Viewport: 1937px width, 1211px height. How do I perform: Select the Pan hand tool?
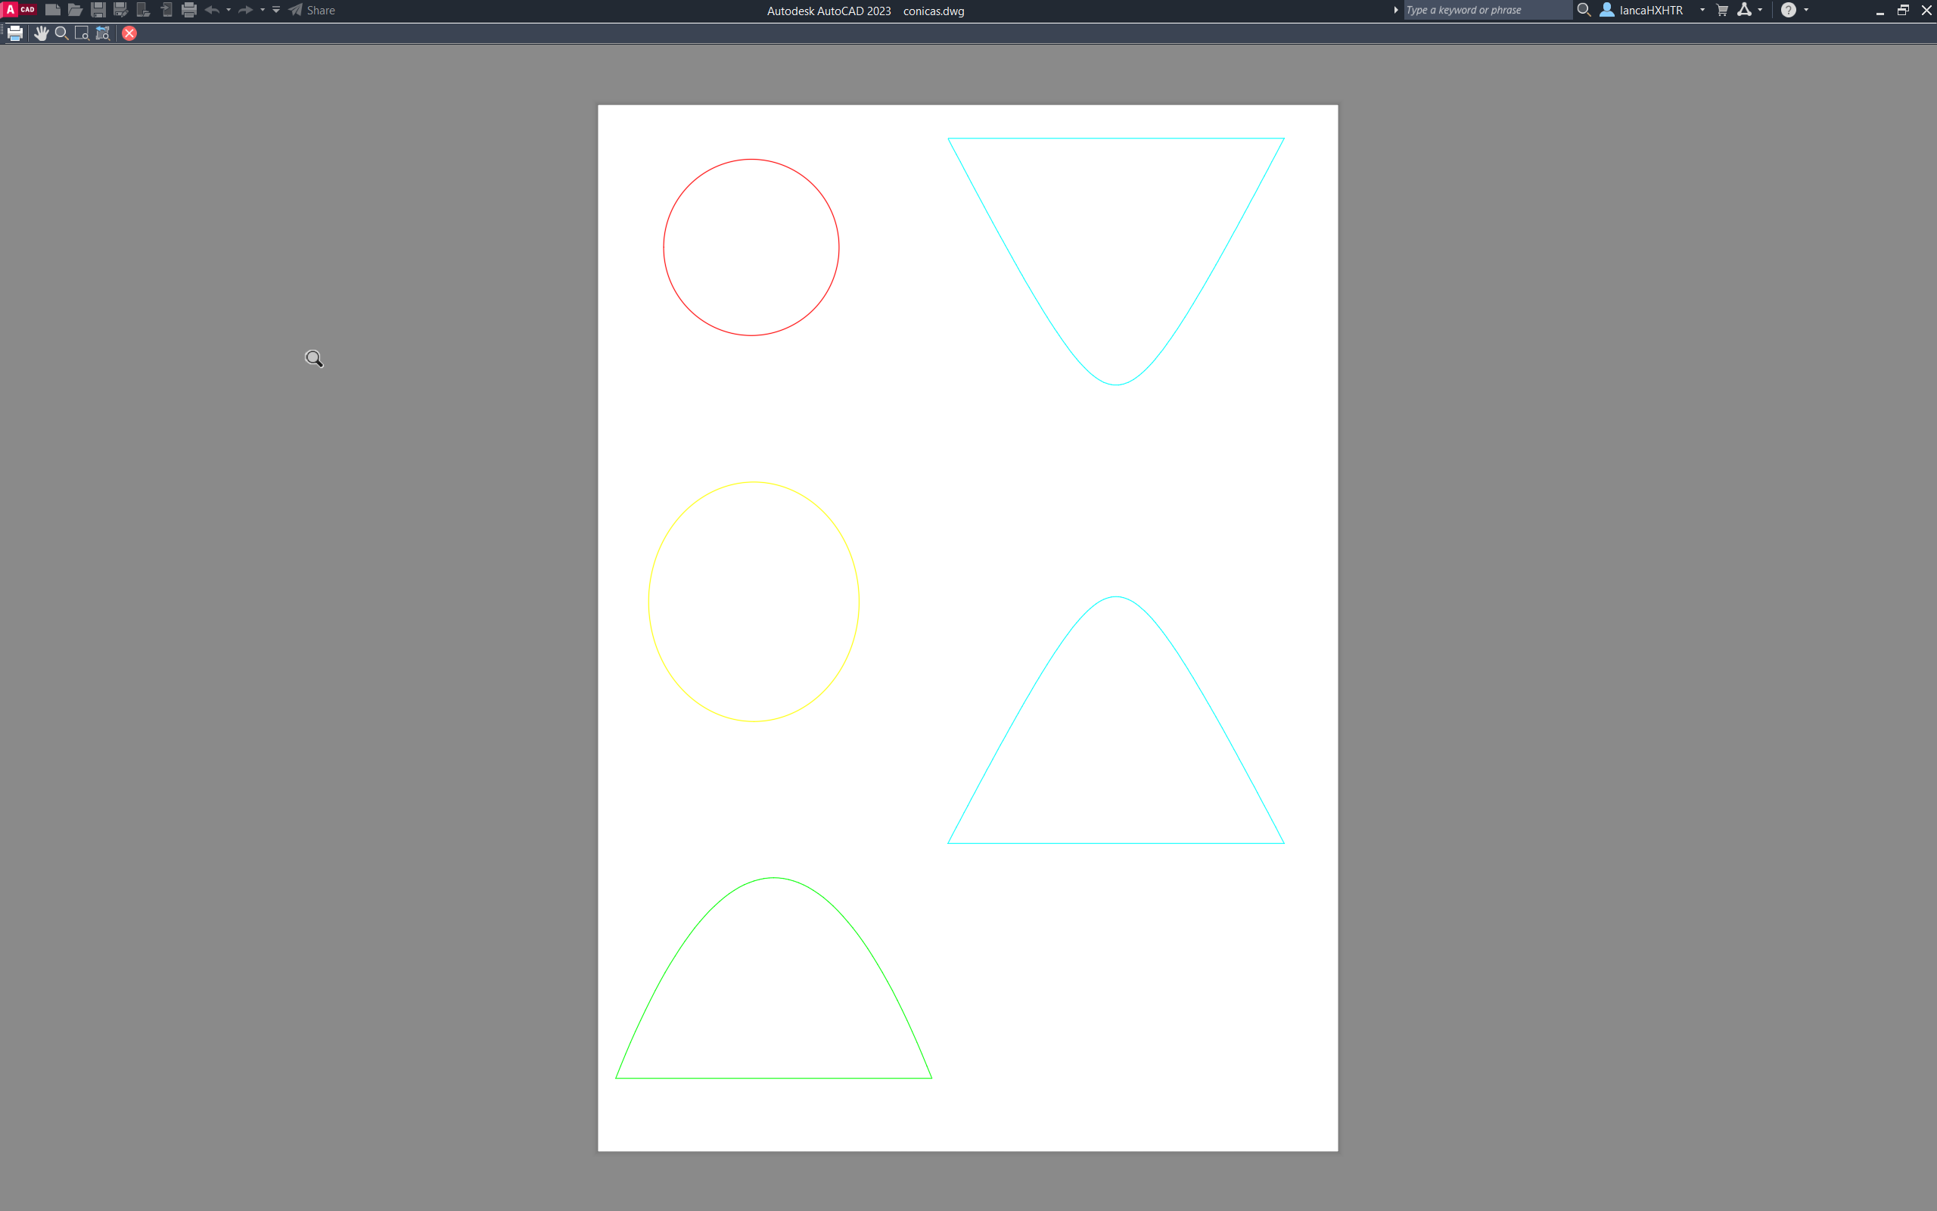point(41,33)
